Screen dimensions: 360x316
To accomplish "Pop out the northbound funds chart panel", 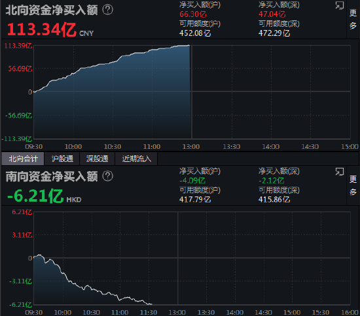I will [x=339, y=5].
